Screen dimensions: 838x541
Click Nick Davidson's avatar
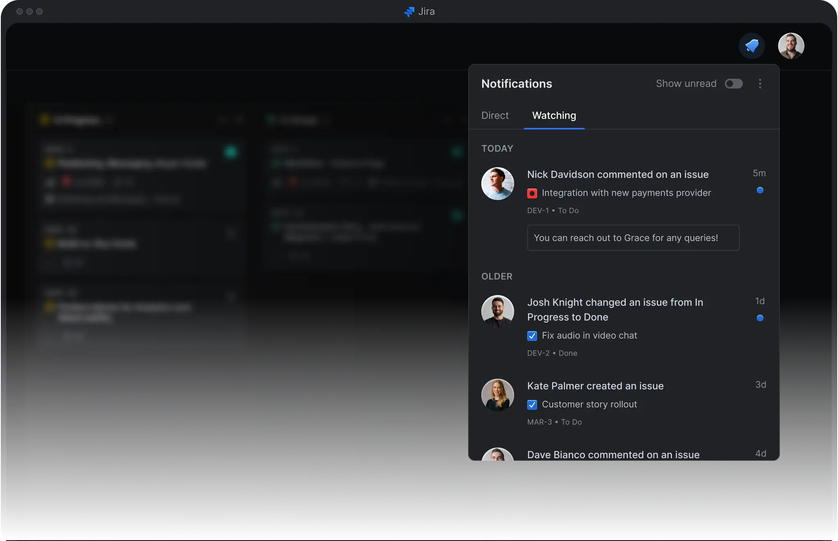[497, 184]
